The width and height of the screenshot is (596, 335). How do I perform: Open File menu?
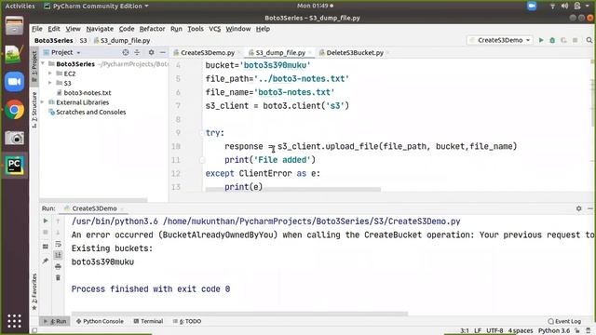(x=37, y=29)
